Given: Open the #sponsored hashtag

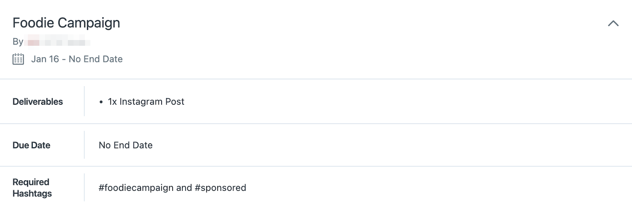Looking at the screenshot, I should tap(220, 188).
